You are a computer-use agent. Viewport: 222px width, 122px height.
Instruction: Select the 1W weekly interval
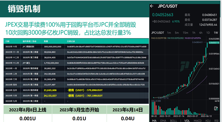[x=216, y=33]
